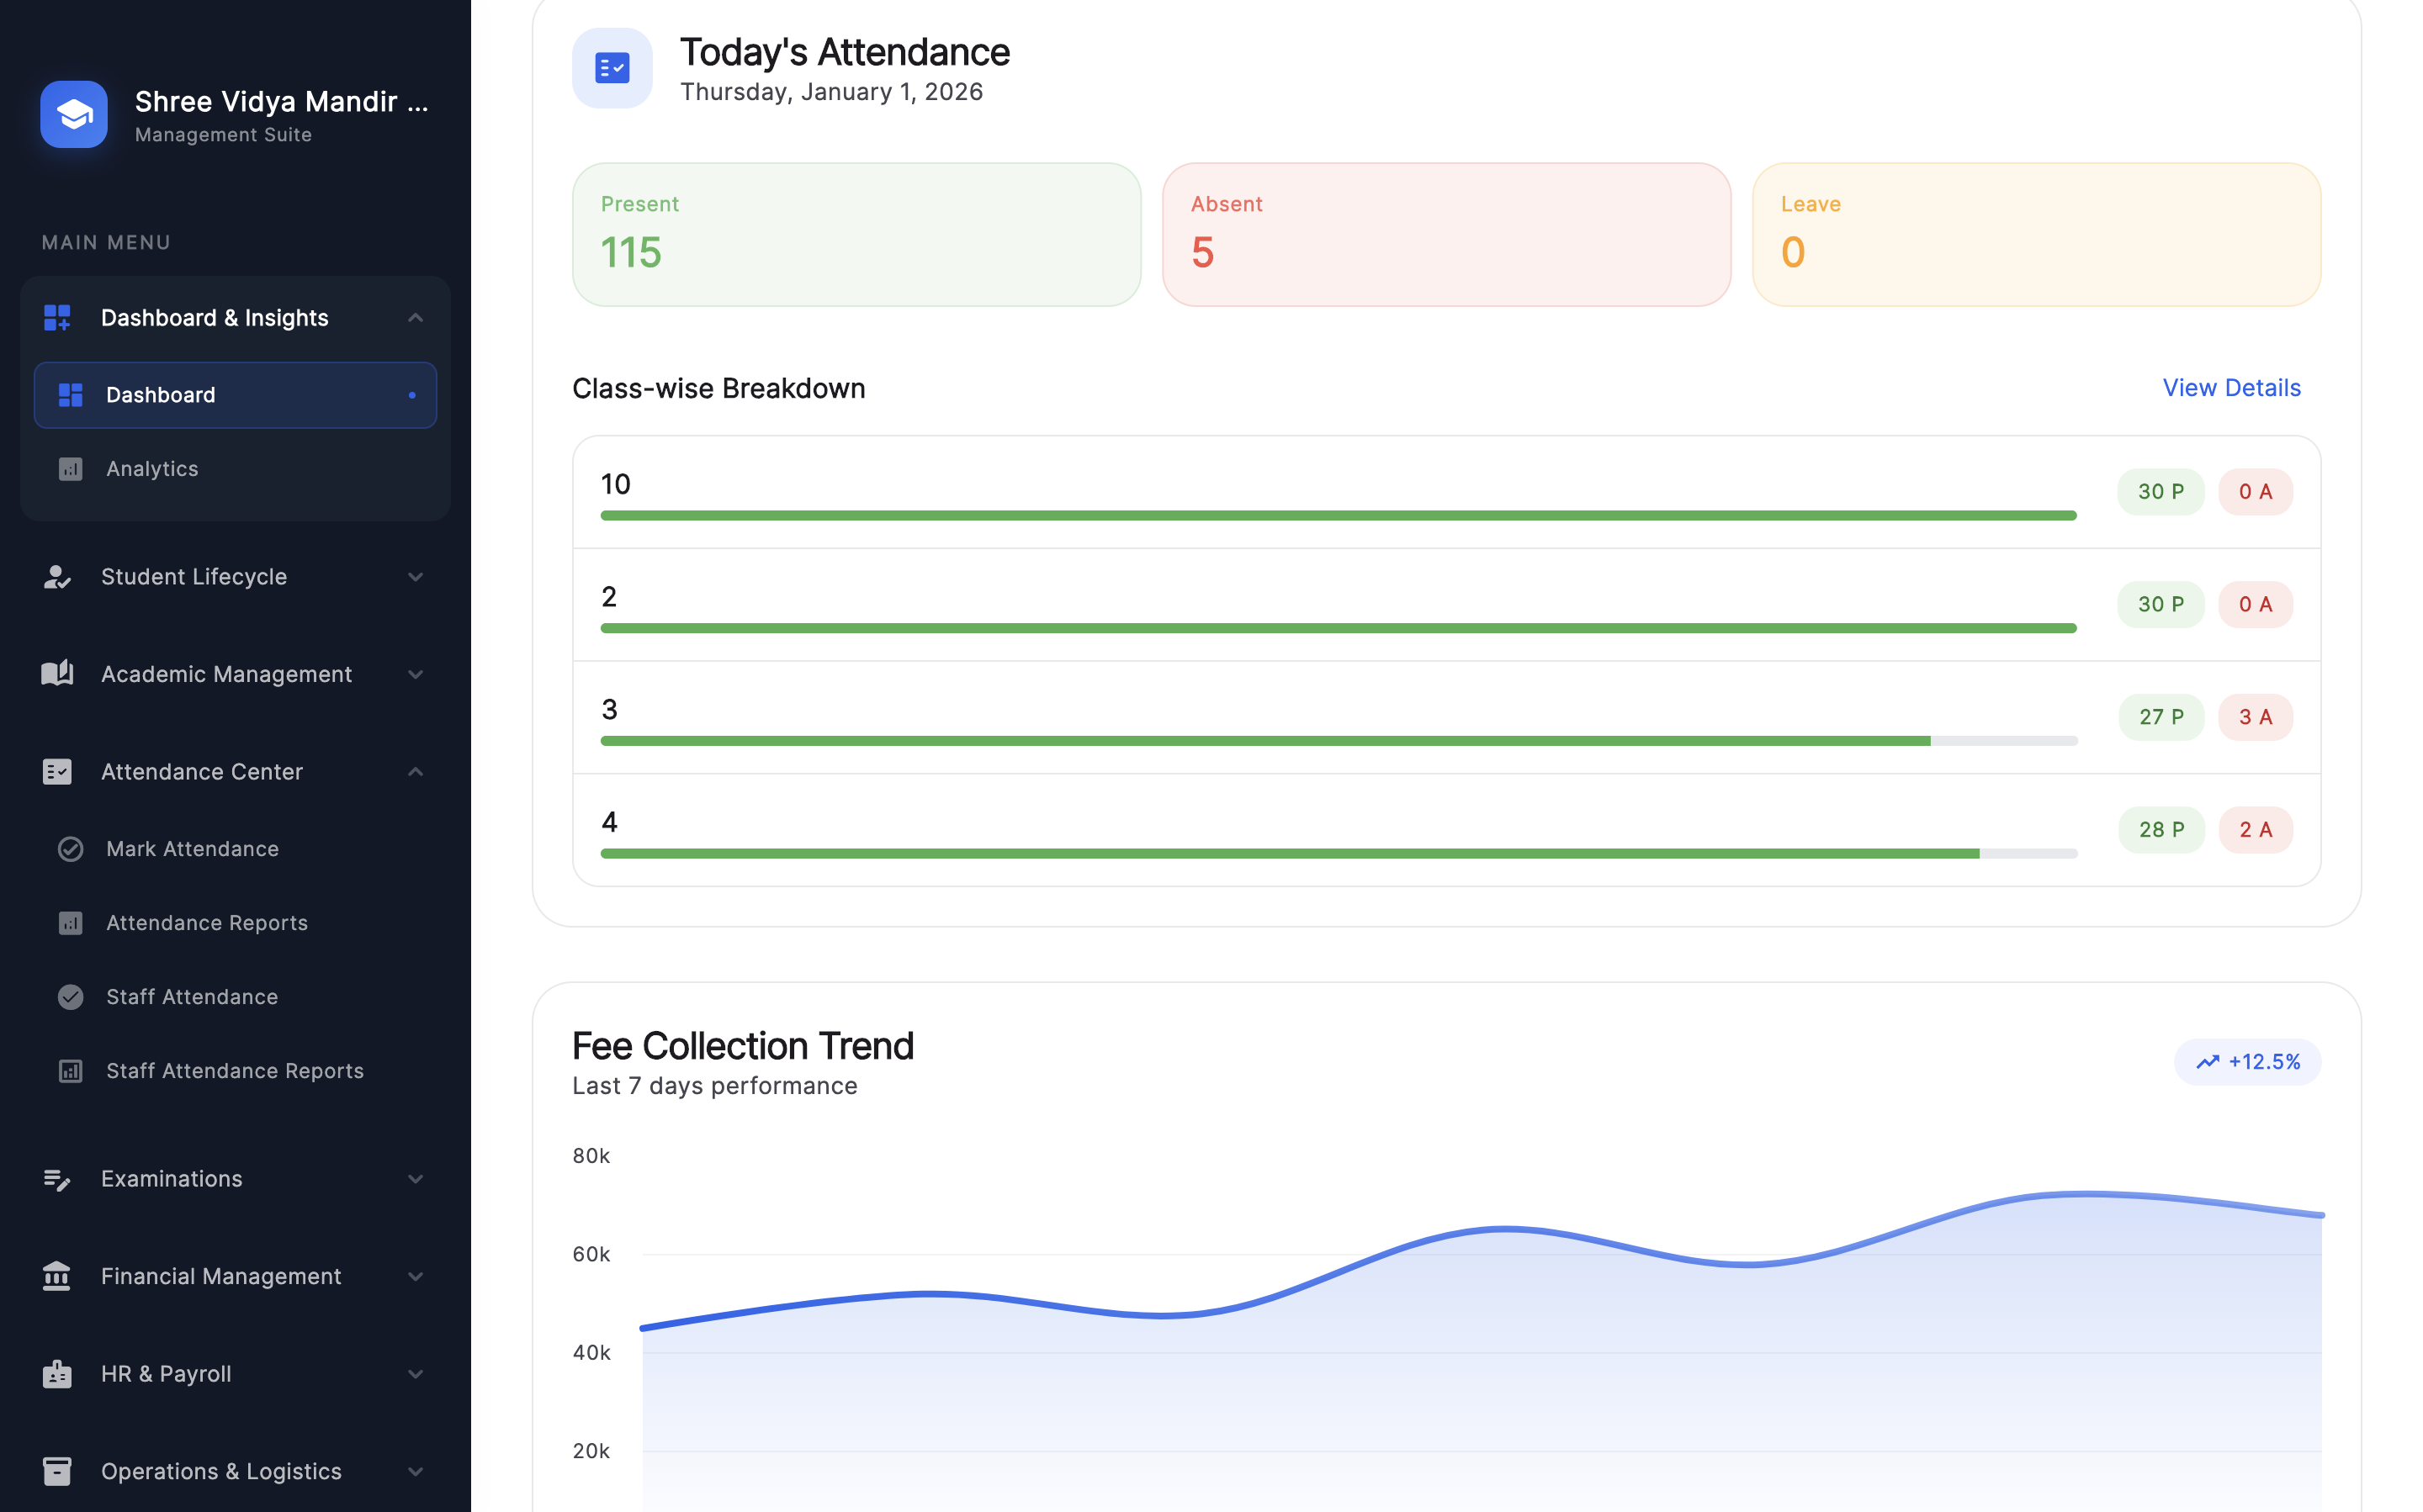Image resolution: width=2423 pixels, height=1512 pixels.
Task: Click the Attendance Reports chart icon
Action: tap(70, 922)
